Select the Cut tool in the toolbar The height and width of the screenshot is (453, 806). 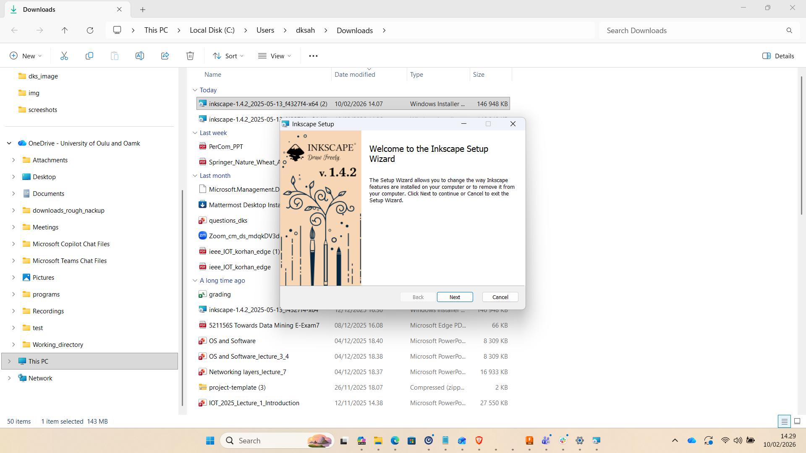coord(64,55)
